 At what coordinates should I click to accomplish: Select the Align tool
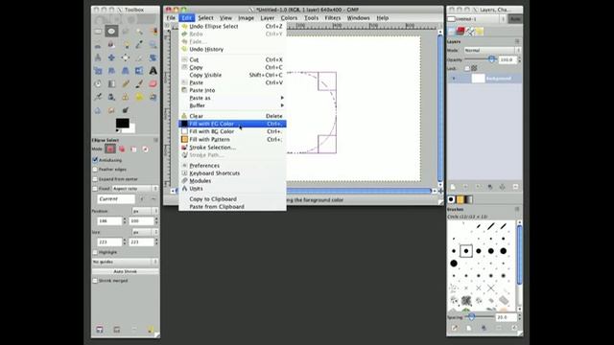click(126, 57)
